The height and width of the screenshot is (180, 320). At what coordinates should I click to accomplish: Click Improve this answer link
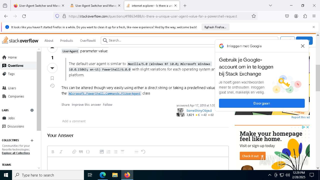[x=86, y=104]
